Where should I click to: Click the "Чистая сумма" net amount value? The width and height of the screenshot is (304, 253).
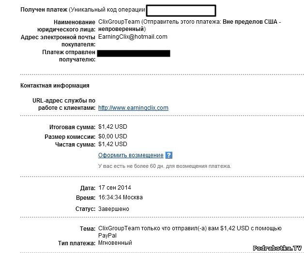tap(112, 144)
